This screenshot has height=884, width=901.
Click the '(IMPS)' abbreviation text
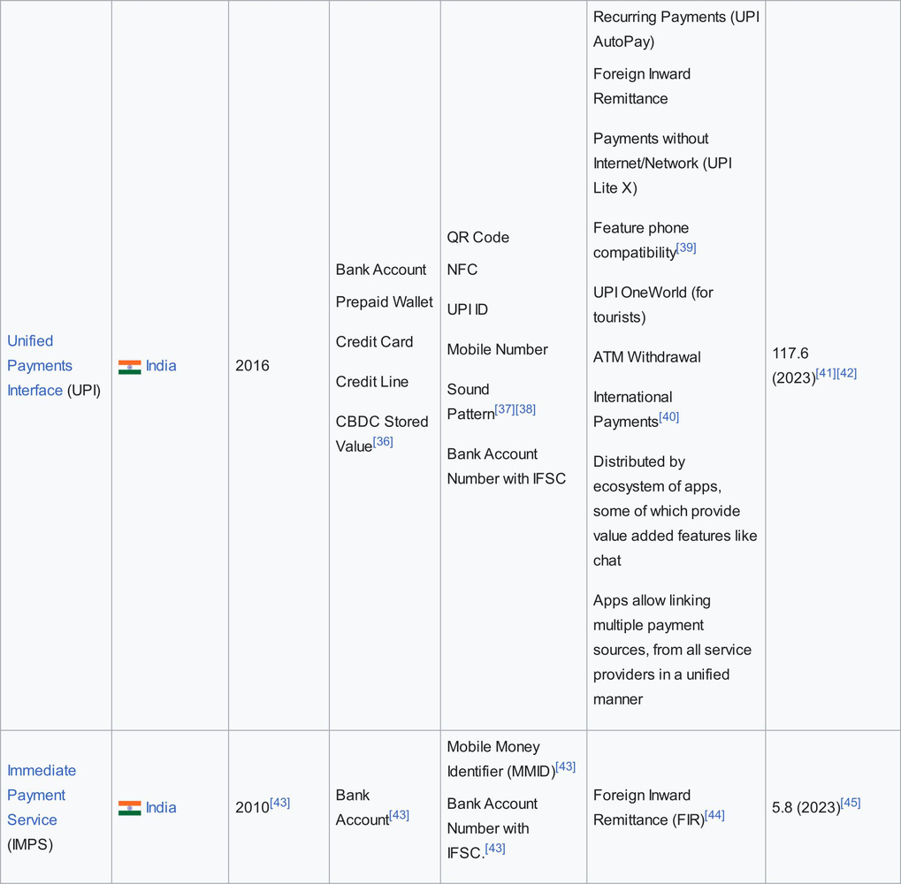coord(30,844)
